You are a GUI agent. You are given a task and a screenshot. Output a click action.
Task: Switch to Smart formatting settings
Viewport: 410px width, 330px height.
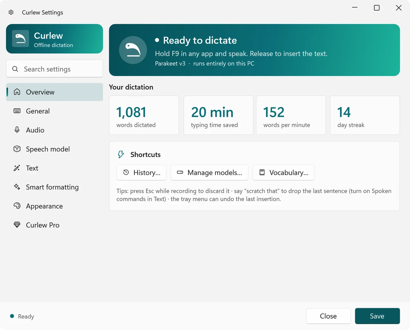pyautogui.click(x=54, y=187)
